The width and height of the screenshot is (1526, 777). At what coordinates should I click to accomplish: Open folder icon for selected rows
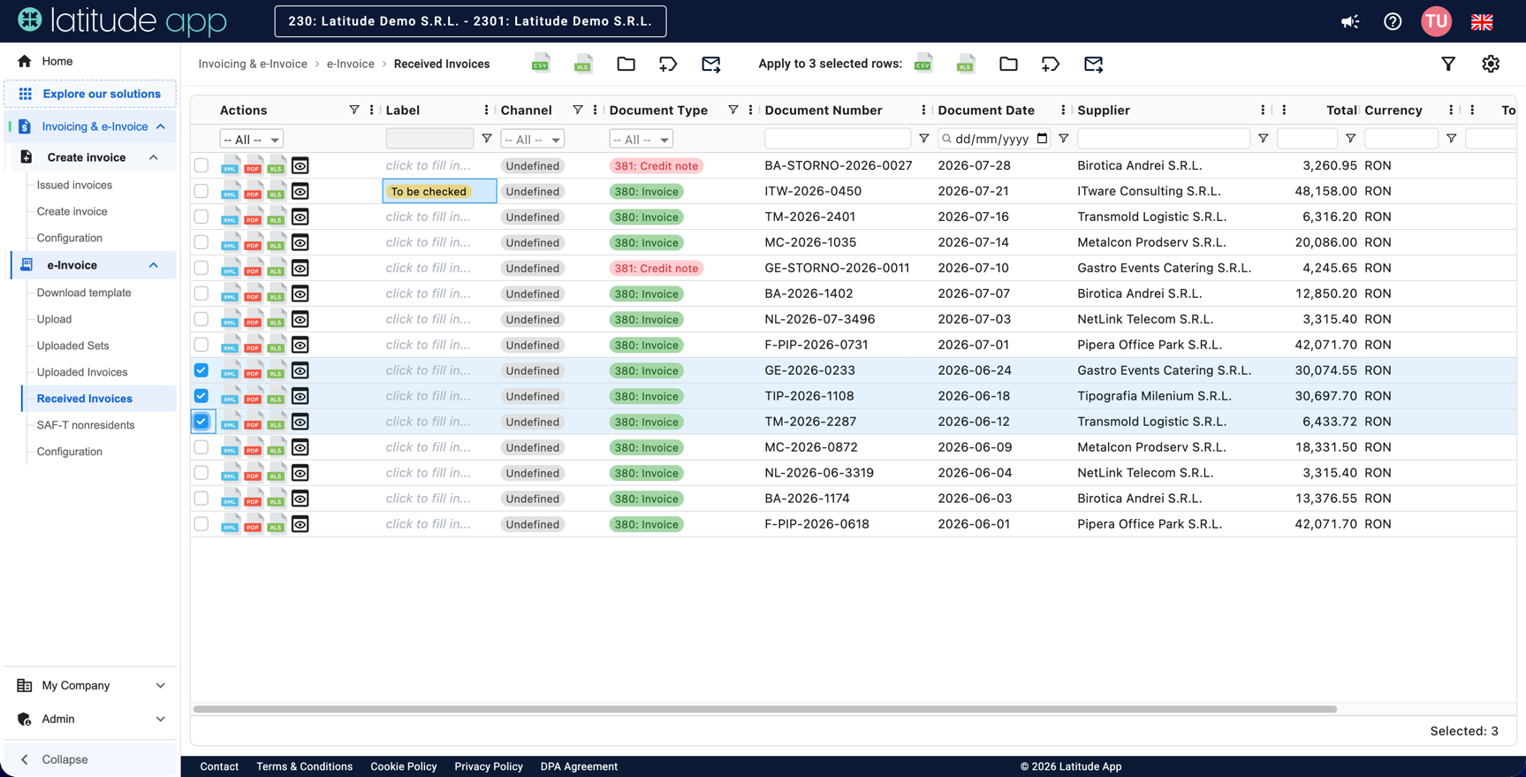(x=1008, y=64)
